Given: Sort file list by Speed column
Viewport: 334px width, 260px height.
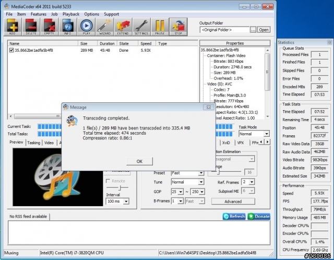Looking at the screenshot, I should (x=146, y=43).
